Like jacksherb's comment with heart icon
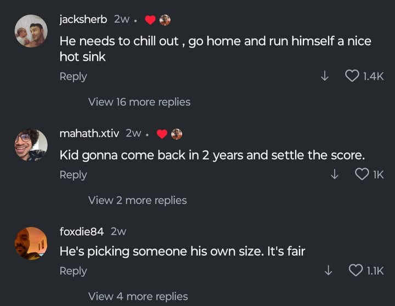The width and height of the screenshot is (395, 306). click(352, 76)
